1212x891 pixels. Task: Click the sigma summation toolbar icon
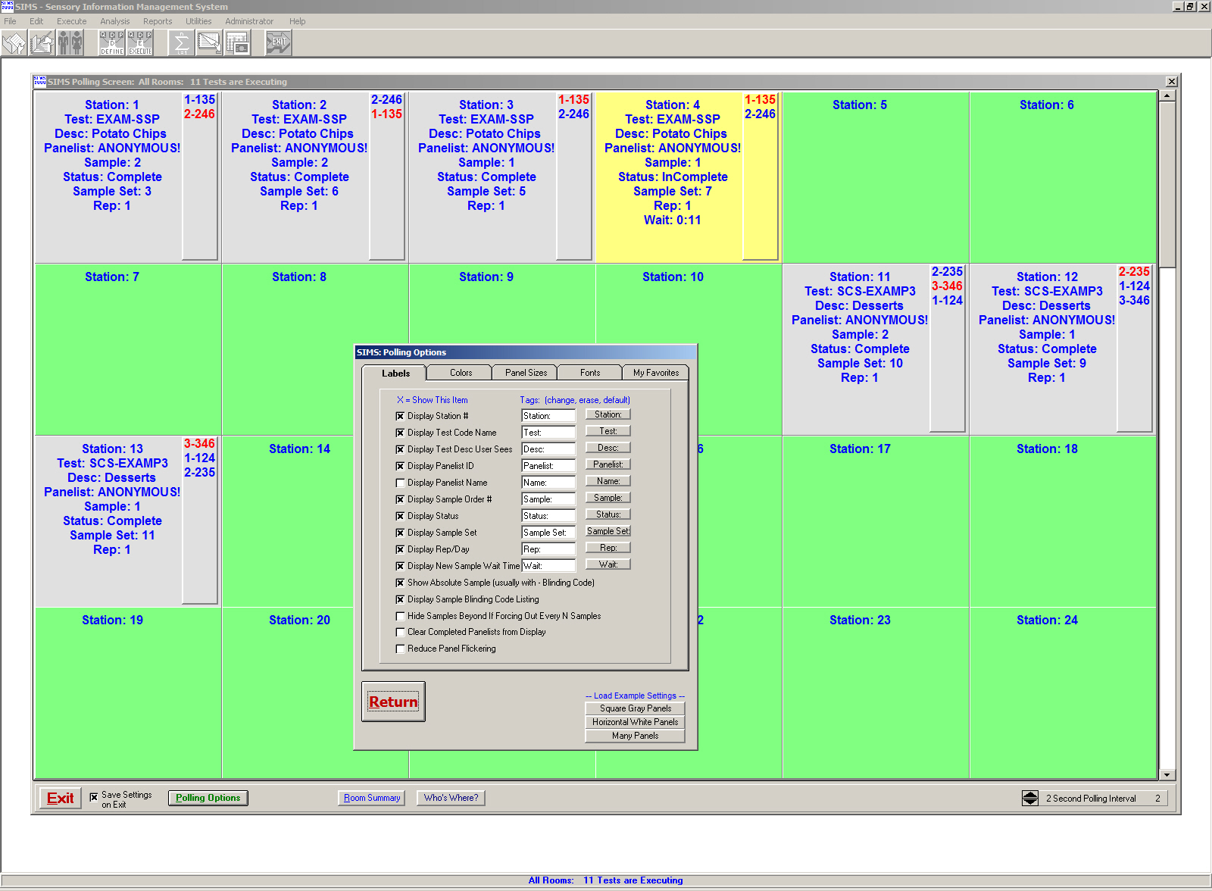182,42
